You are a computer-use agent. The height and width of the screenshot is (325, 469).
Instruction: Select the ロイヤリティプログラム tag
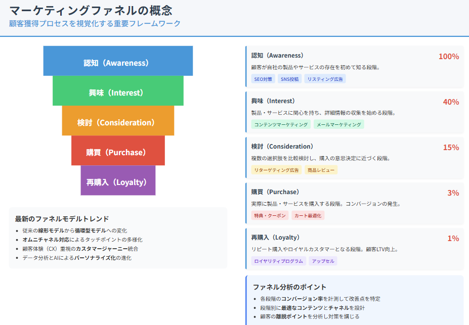278,261
